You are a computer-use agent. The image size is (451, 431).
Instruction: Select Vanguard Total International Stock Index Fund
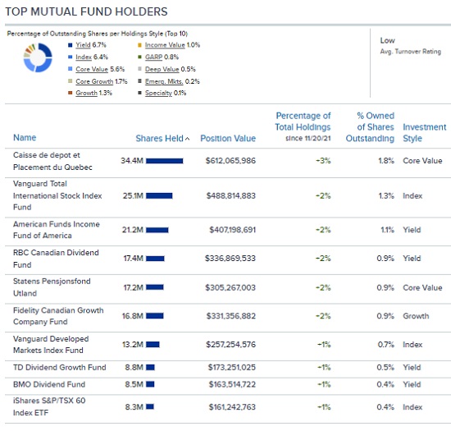57,195
